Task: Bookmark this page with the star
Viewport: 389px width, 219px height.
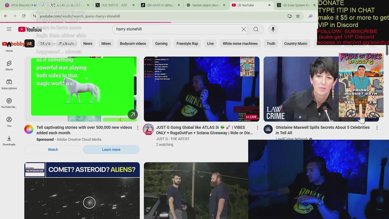Action: coord(298,16)
